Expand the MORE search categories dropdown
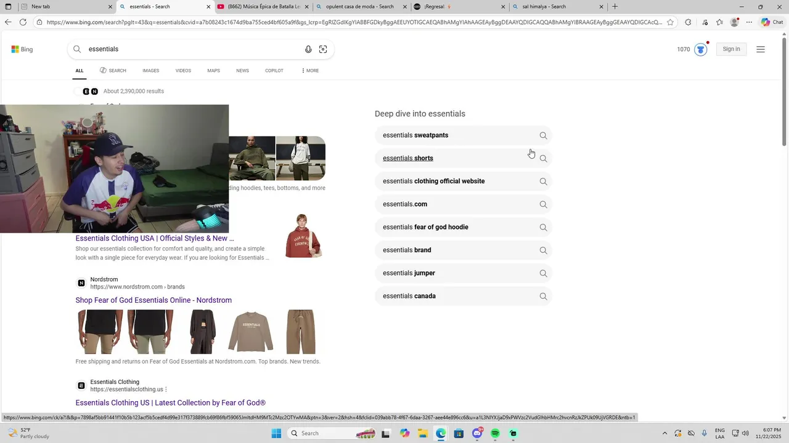This screenshot has height=443, width=789. [x=310, y=71]
